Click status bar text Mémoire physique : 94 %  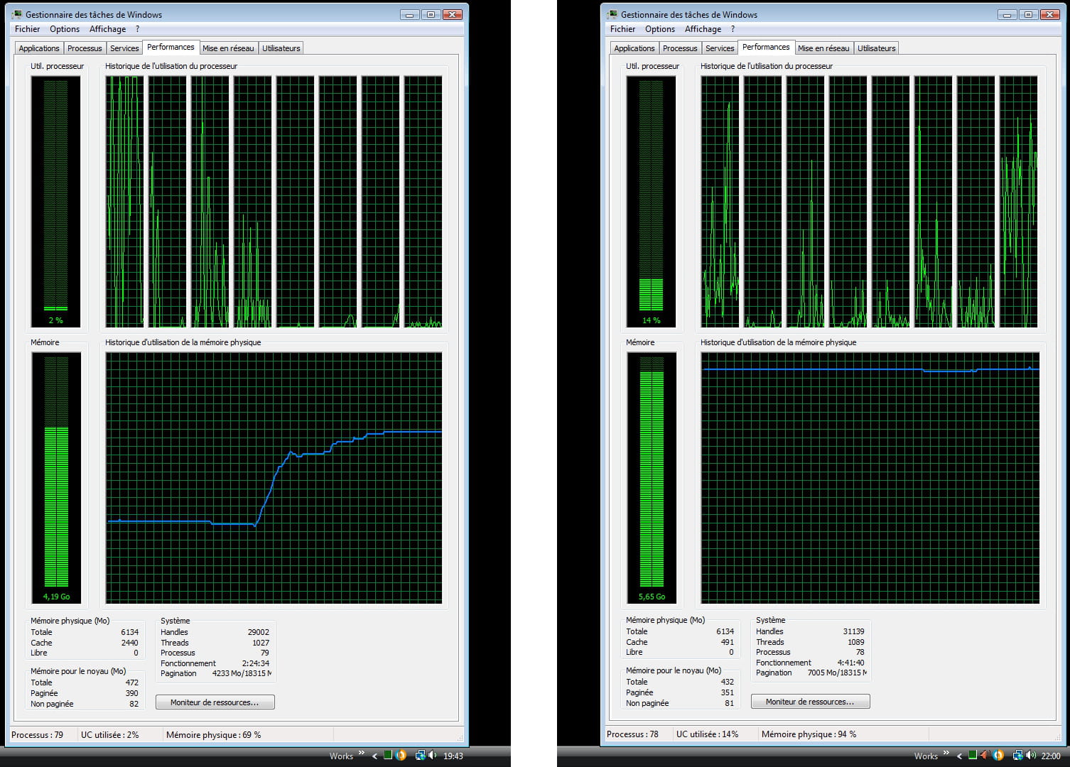809,734
